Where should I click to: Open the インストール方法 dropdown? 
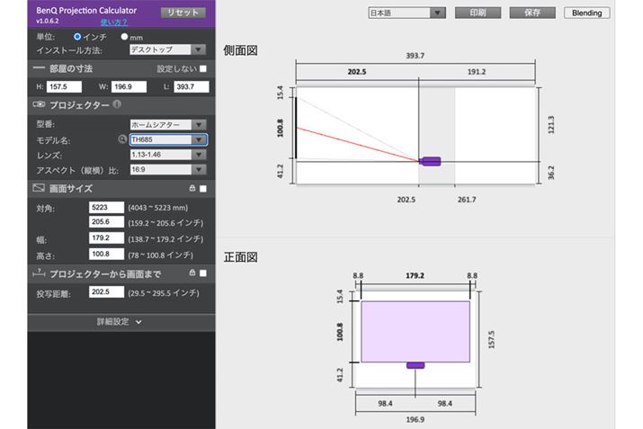168,49
